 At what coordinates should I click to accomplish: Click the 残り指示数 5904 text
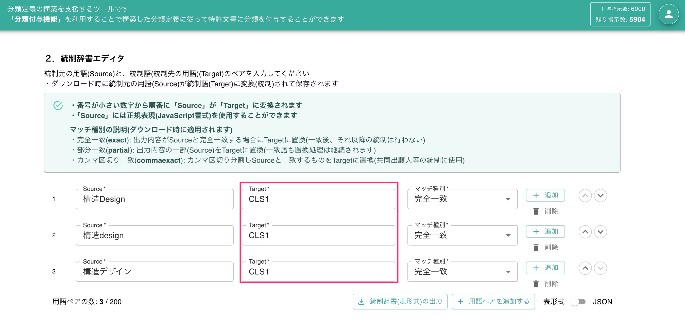coord(620,20)
